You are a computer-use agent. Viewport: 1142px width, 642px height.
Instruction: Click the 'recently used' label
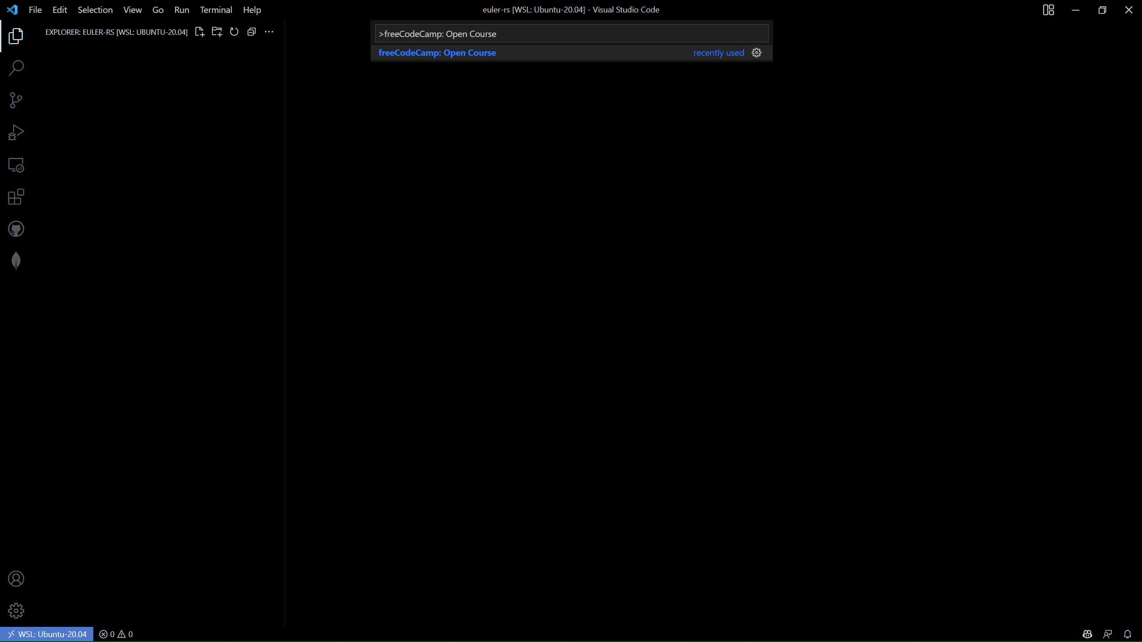point(719,53)
